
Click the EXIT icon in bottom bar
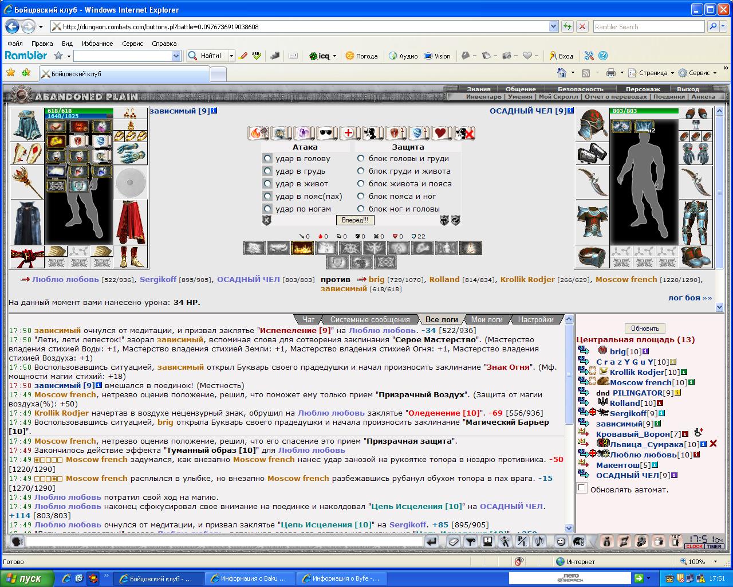(x=676, y=541)
